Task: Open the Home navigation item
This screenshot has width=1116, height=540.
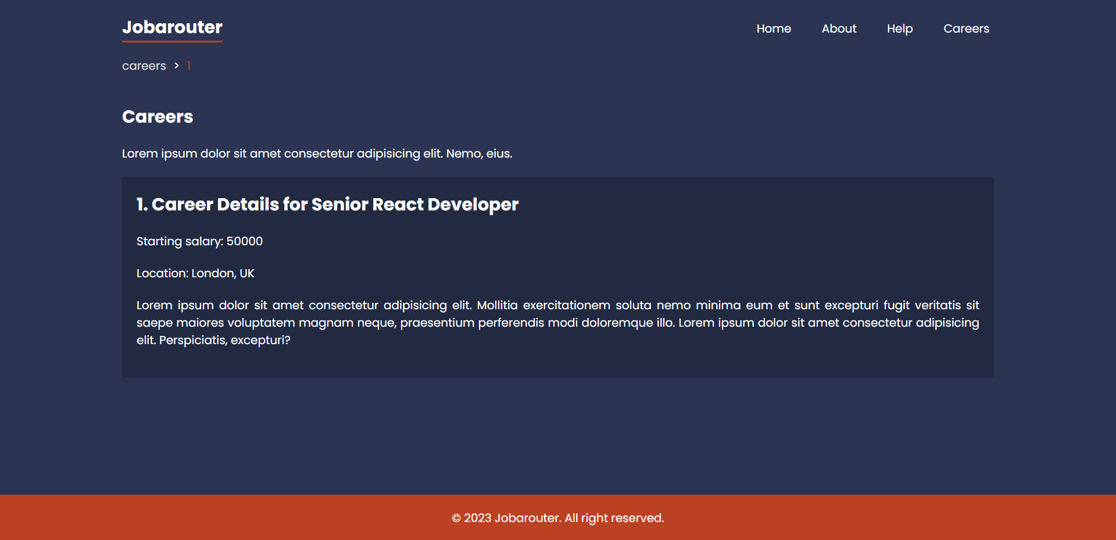Action: tap(774, 28)
